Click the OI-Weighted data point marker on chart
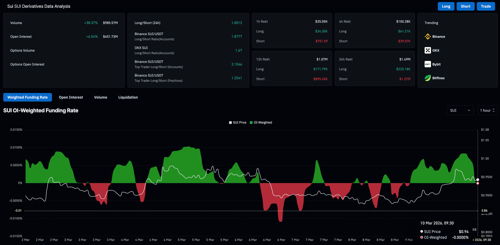 coord(477,183)
